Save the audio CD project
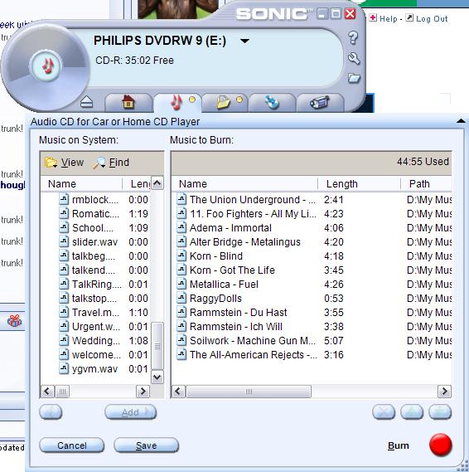469x472 pixels. click(147, 445)
